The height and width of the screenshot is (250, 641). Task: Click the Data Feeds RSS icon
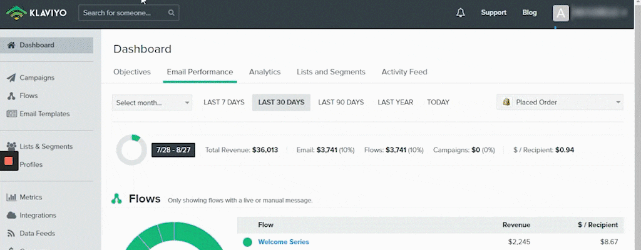(11, 233)
